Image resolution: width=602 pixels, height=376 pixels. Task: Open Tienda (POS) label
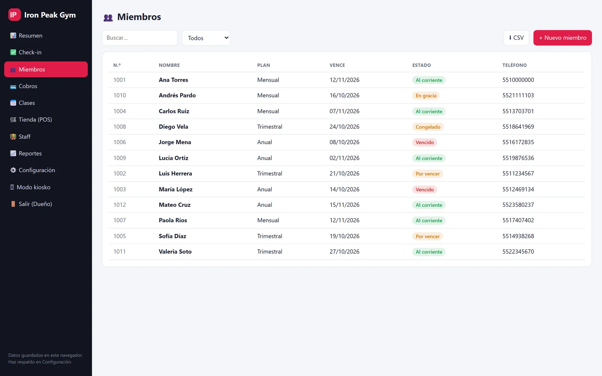[x=35, y=120]
